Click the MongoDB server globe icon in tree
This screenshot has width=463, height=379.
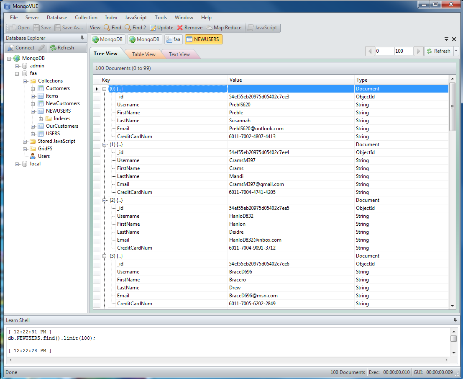(17, 58)
